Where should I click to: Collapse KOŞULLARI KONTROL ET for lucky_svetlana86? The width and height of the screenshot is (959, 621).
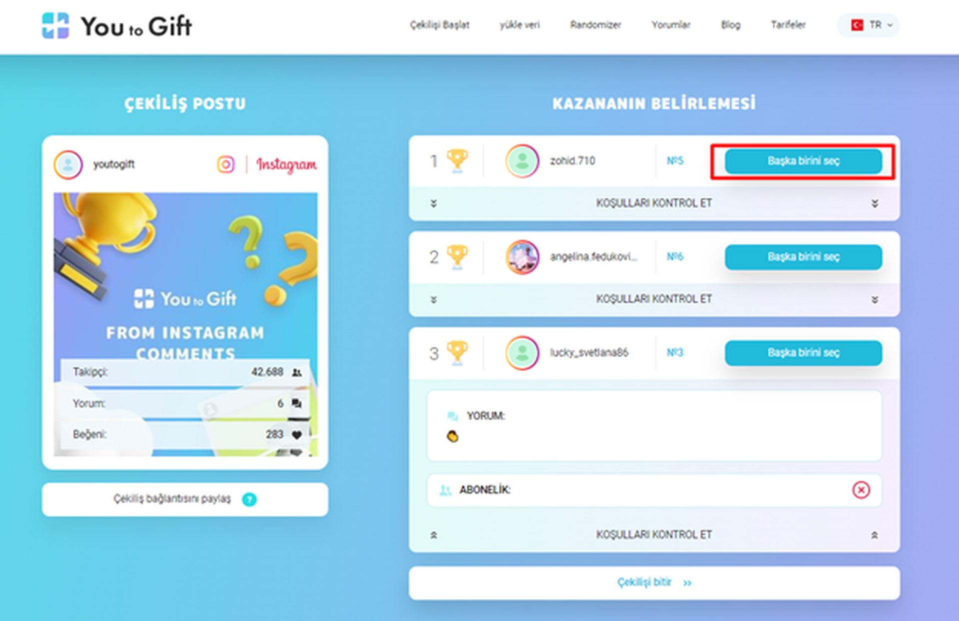point(653,534)
